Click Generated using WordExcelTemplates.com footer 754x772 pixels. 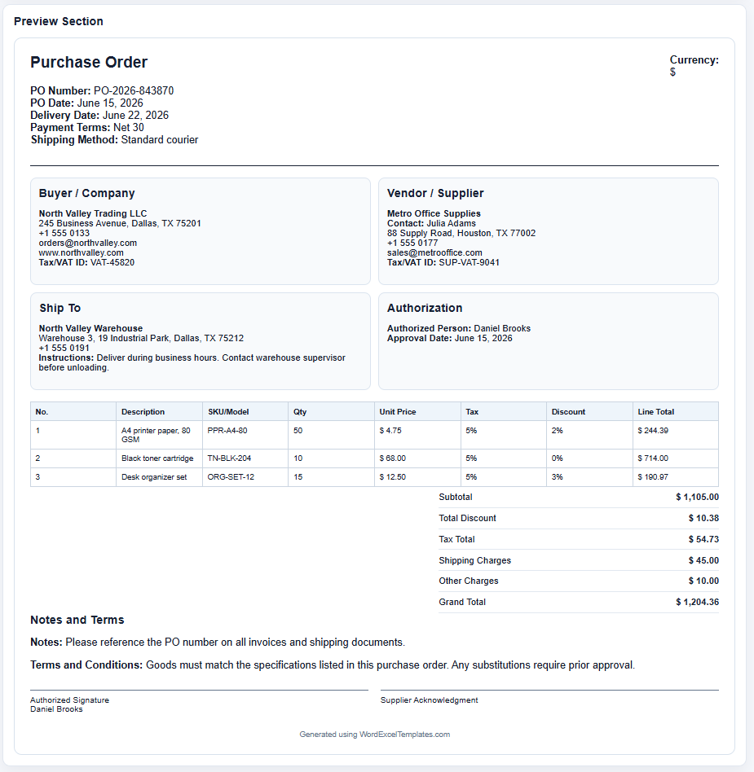click(x=374, y=735)
